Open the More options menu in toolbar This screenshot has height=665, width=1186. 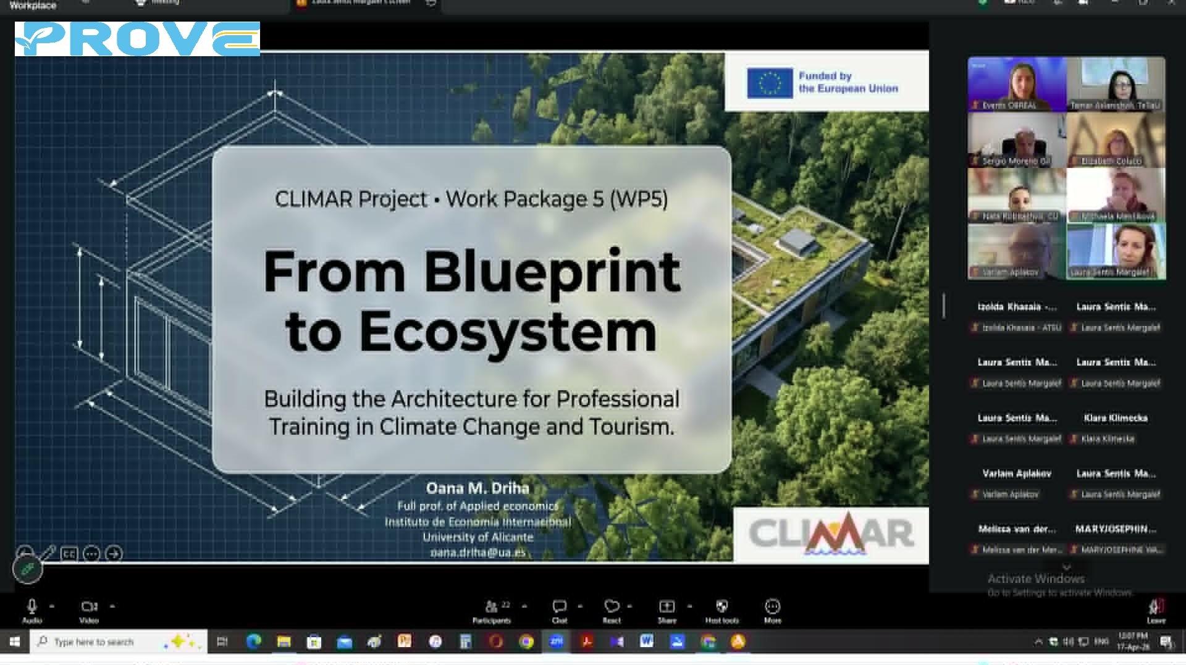tap(772, 608)
